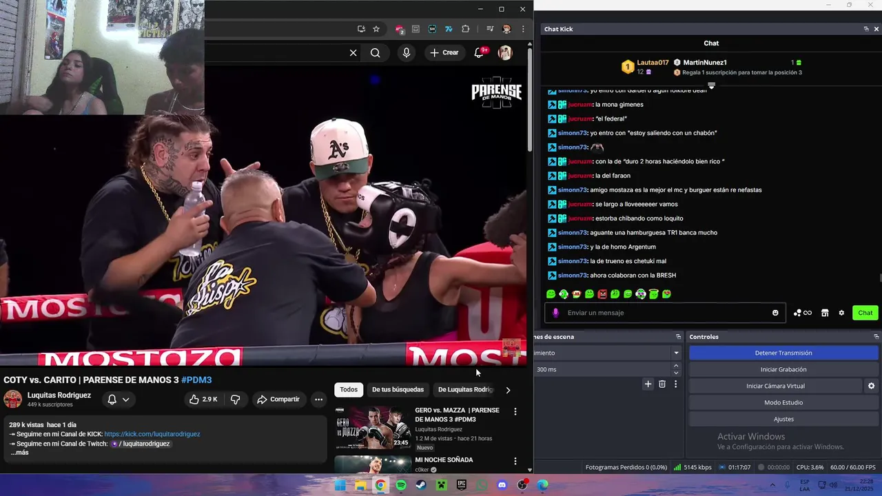Like the video with 2.9 K likes

click(x=203, y=400)
